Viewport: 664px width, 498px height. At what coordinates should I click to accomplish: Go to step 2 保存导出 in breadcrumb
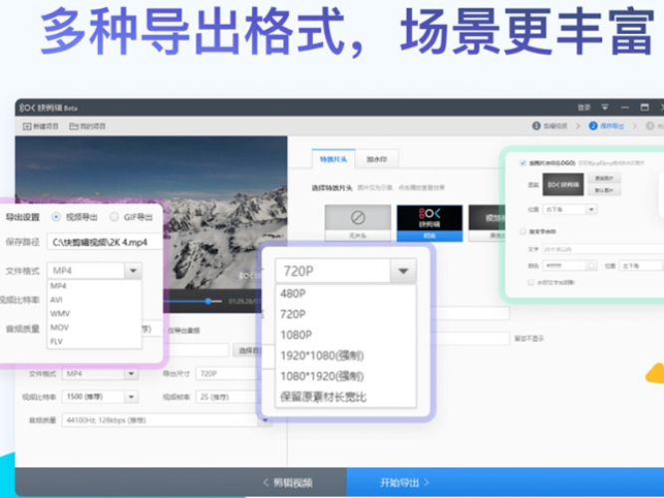606,125
